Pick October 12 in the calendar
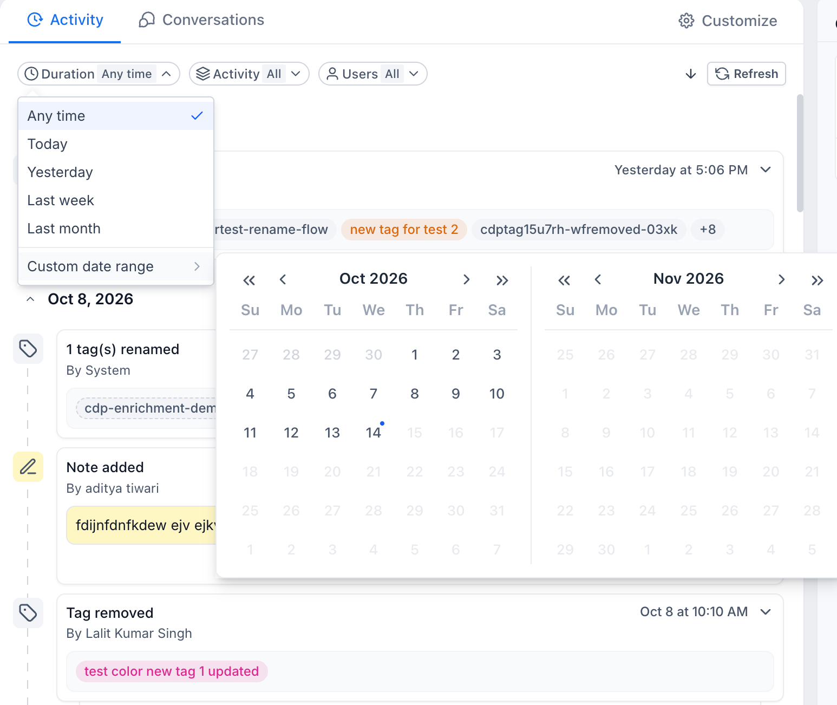The height and width of the screenshot is (705, 837). coord(291,433)
